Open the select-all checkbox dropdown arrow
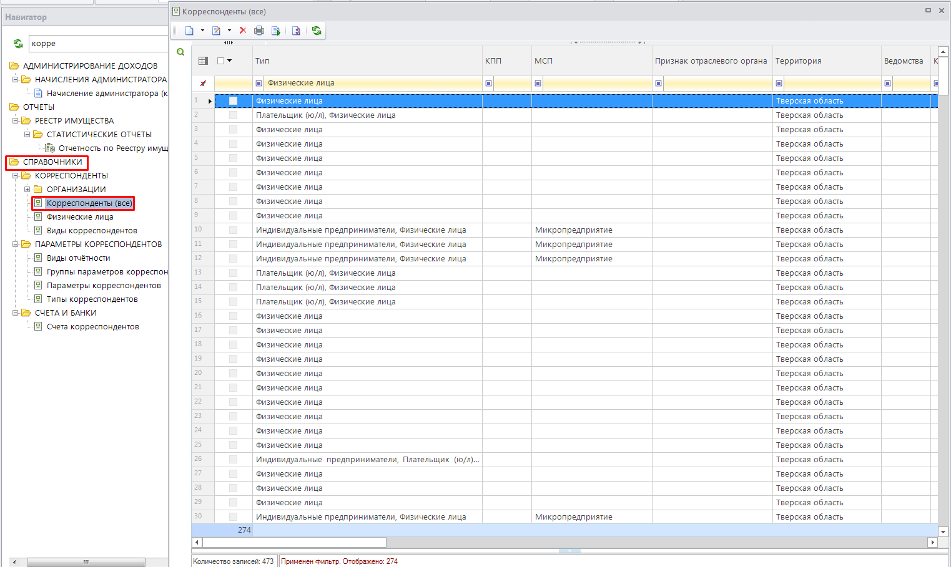This screenshot has width=951, height=567. click(x=230, y=61)
